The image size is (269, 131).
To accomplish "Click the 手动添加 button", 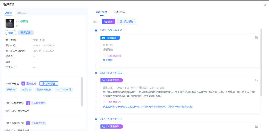I will (126, 21).
